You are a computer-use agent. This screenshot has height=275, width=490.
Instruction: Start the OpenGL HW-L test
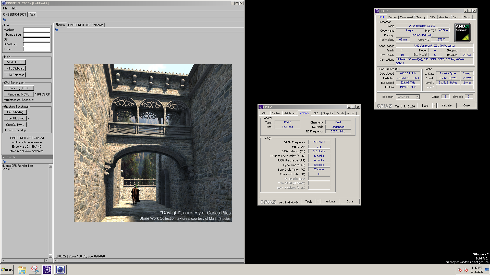[15, 125]
